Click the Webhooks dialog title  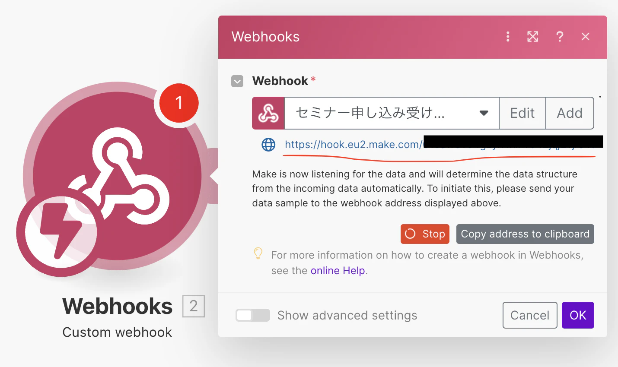coord(265,37)
